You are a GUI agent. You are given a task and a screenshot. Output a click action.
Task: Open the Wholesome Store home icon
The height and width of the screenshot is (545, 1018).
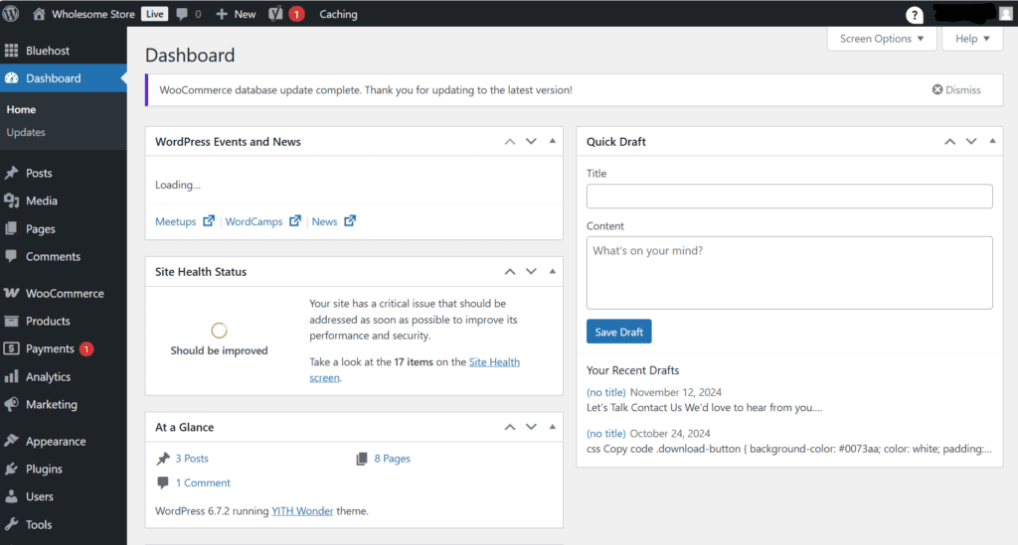(39, 14)
